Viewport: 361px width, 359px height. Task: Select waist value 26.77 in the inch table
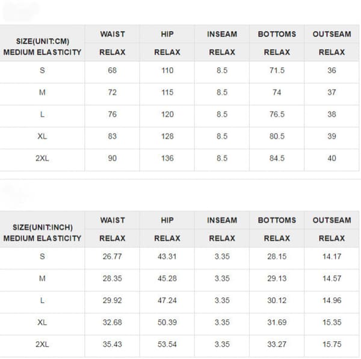click(113, 256)
